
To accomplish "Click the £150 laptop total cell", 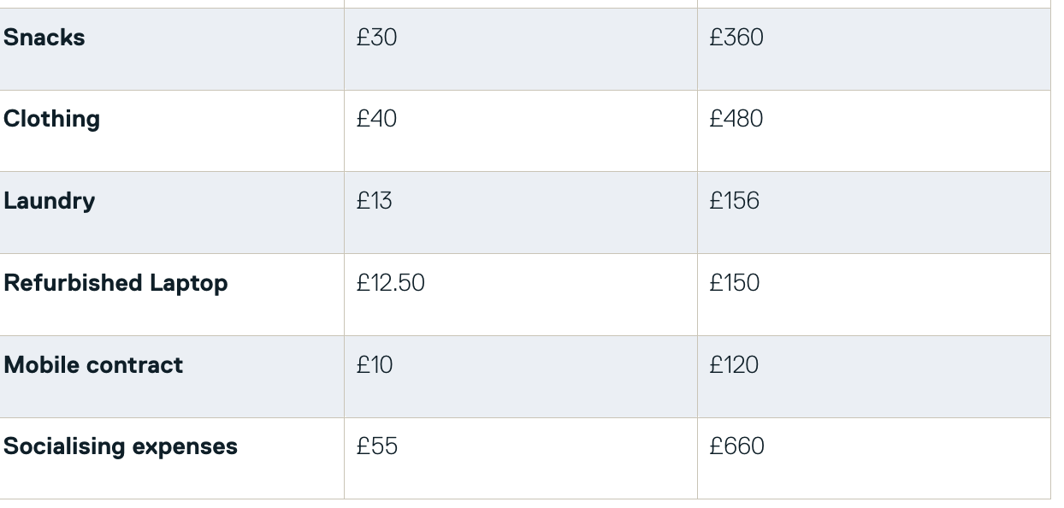I will pos(735,283).
